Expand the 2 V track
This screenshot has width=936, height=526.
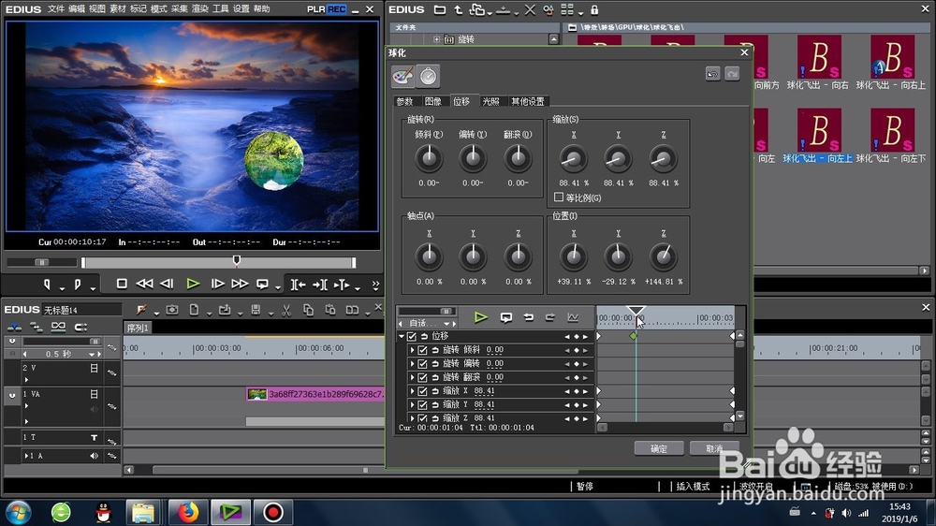pyautogui.click(x=26, y=379)
